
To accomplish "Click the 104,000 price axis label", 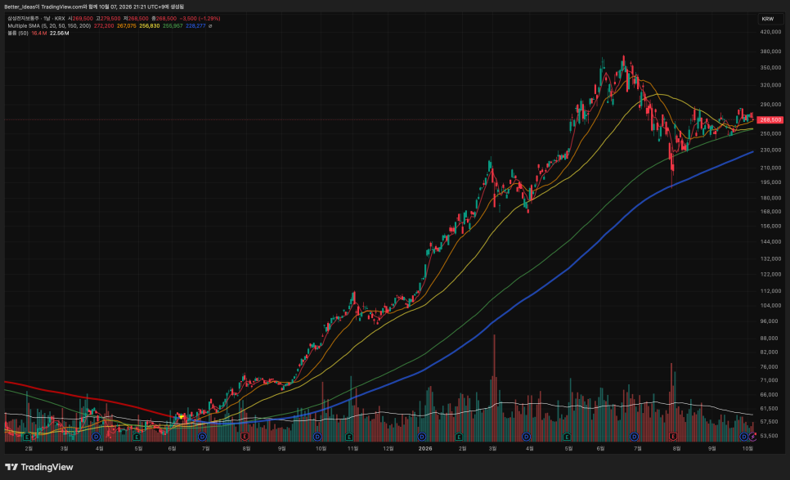I will click(x=770, y=306).
